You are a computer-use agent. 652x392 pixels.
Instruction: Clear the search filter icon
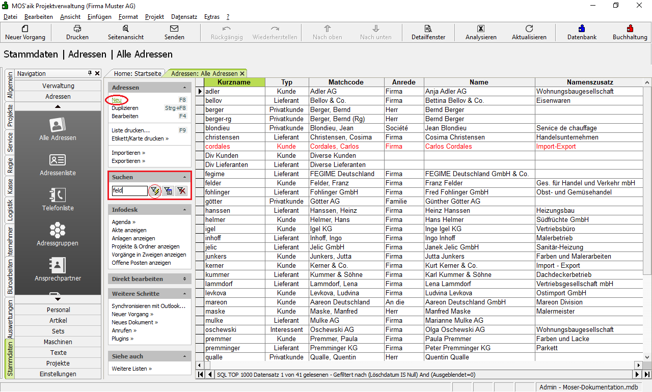point(181,191)
